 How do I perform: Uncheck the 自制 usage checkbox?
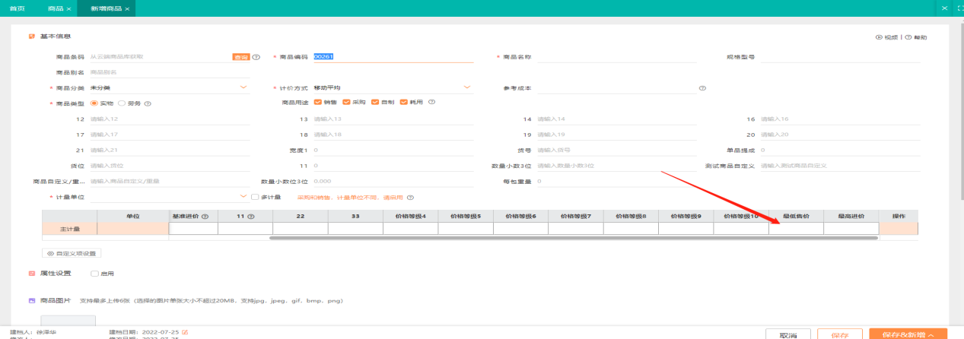[375, 102]
